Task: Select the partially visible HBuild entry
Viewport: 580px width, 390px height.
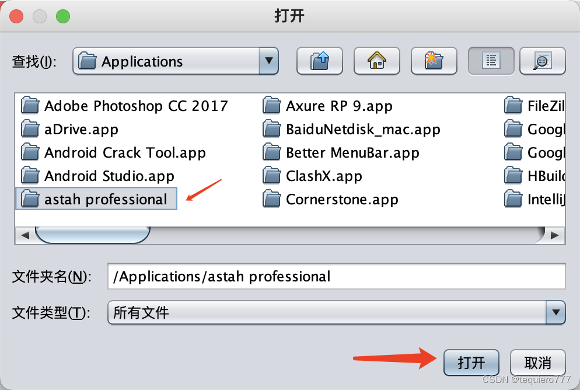Action: [534, 176]
